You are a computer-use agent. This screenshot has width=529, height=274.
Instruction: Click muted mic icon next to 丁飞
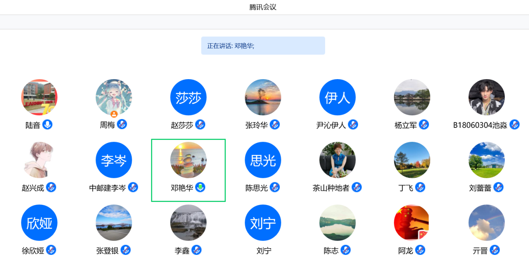[x=420, y=187]
